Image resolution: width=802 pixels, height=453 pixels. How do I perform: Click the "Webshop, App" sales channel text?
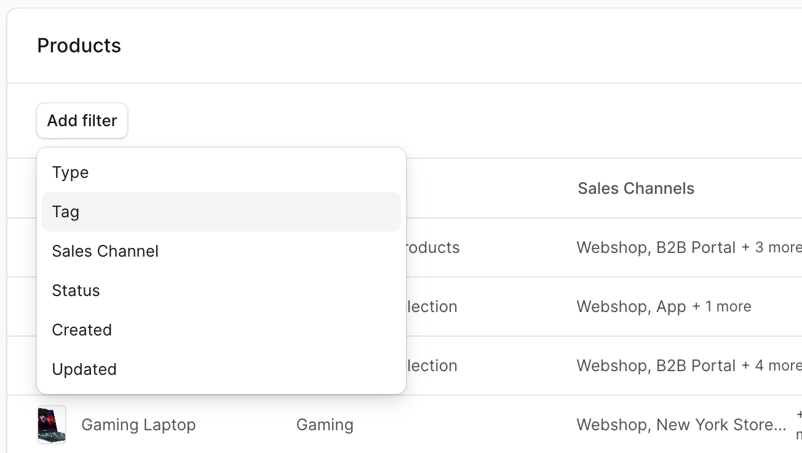click(631, 307)
